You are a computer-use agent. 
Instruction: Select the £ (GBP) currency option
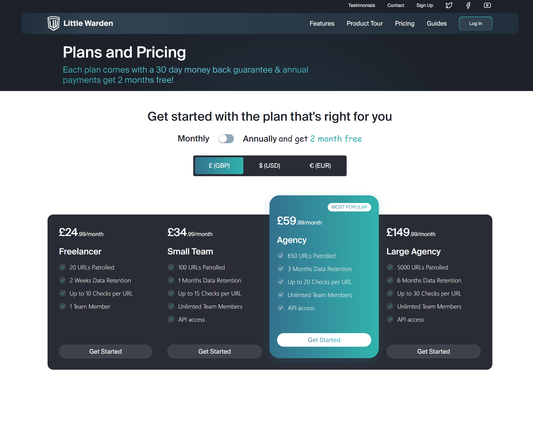(x=219, y=166)
